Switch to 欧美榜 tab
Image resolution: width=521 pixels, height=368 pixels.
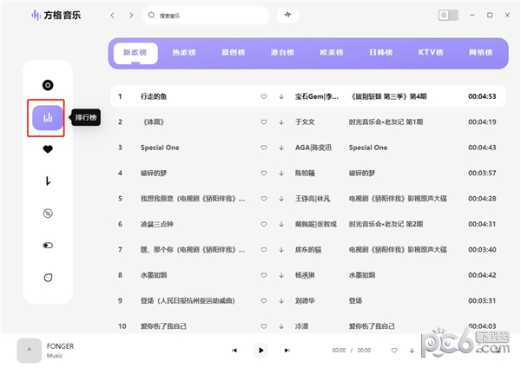coord(332,52)
